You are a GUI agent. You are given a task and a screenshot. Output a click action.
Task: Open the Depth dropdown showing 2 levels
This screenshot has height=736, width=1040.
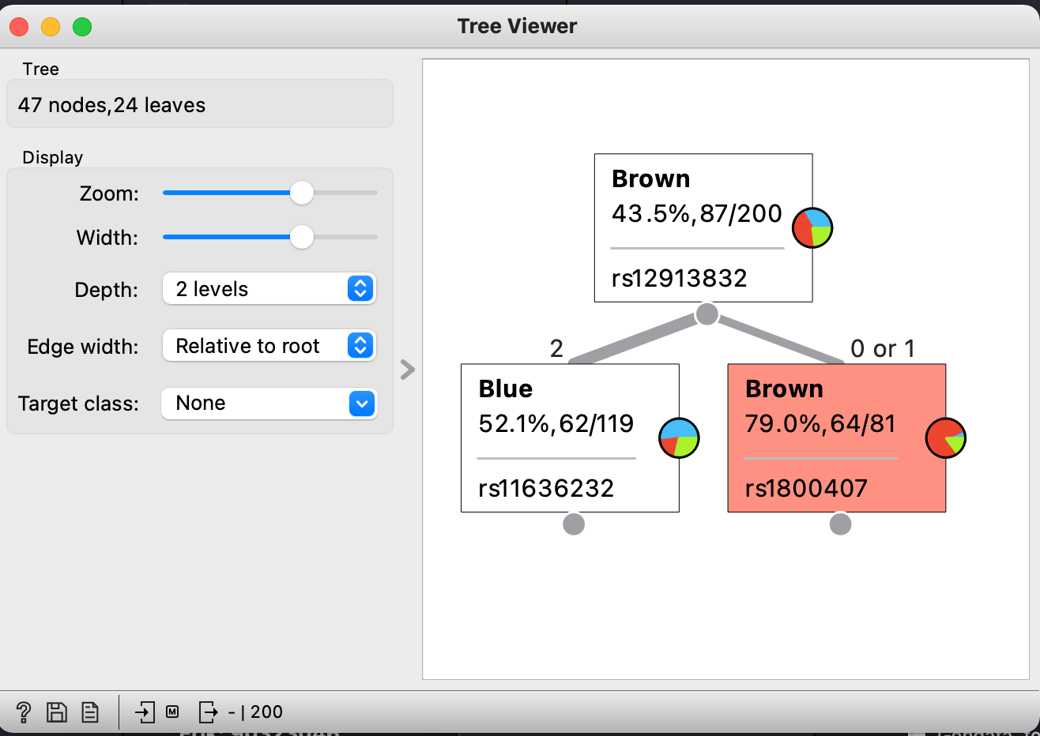point(269,289)
